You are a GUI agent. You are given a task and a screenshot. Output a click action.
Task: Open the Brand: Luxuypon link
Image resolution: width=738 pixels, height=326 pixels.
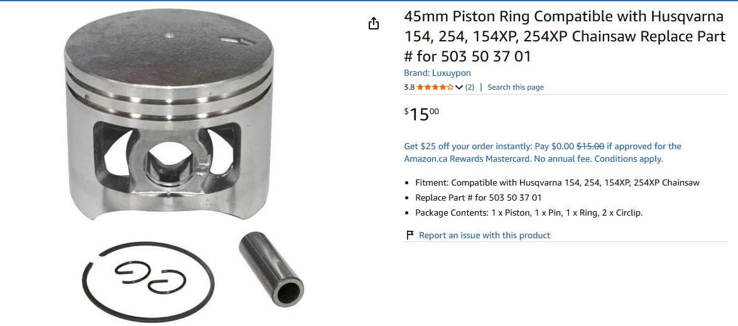tap(437, 73)
